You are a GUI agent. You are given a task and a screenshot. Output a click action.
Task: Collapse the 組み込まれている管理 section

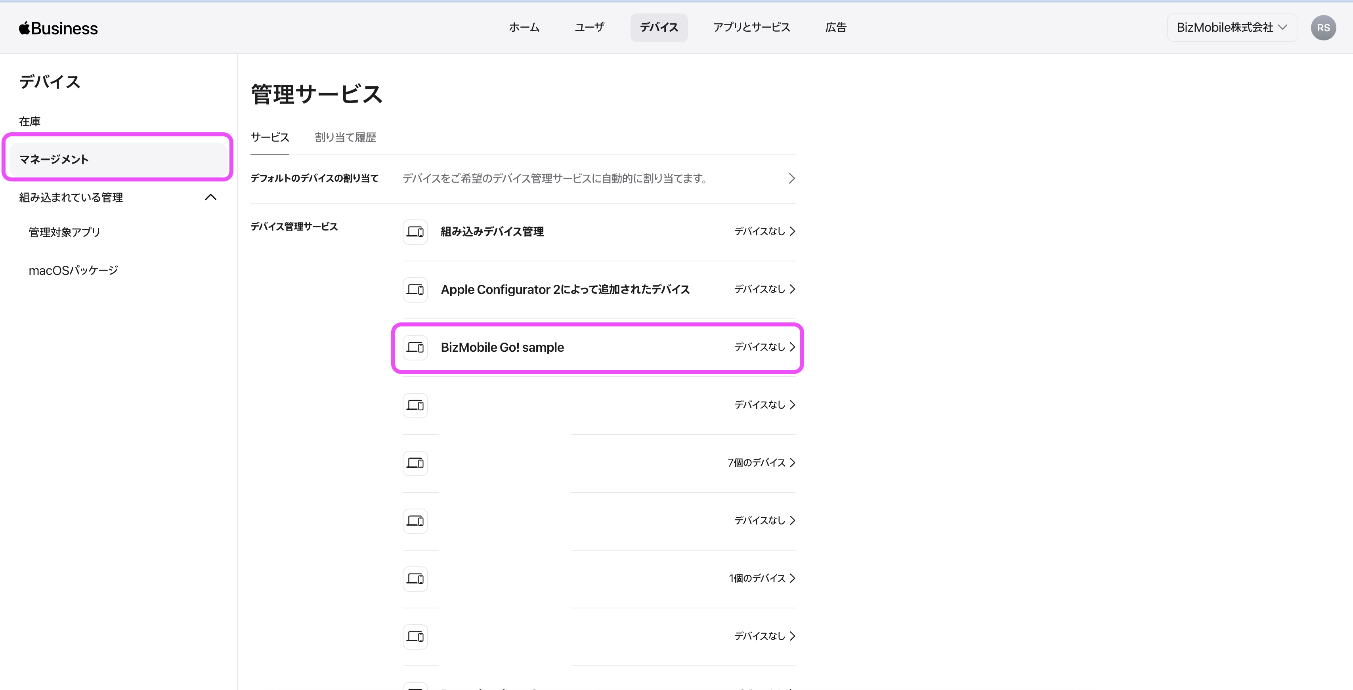(x=210, y=197)
